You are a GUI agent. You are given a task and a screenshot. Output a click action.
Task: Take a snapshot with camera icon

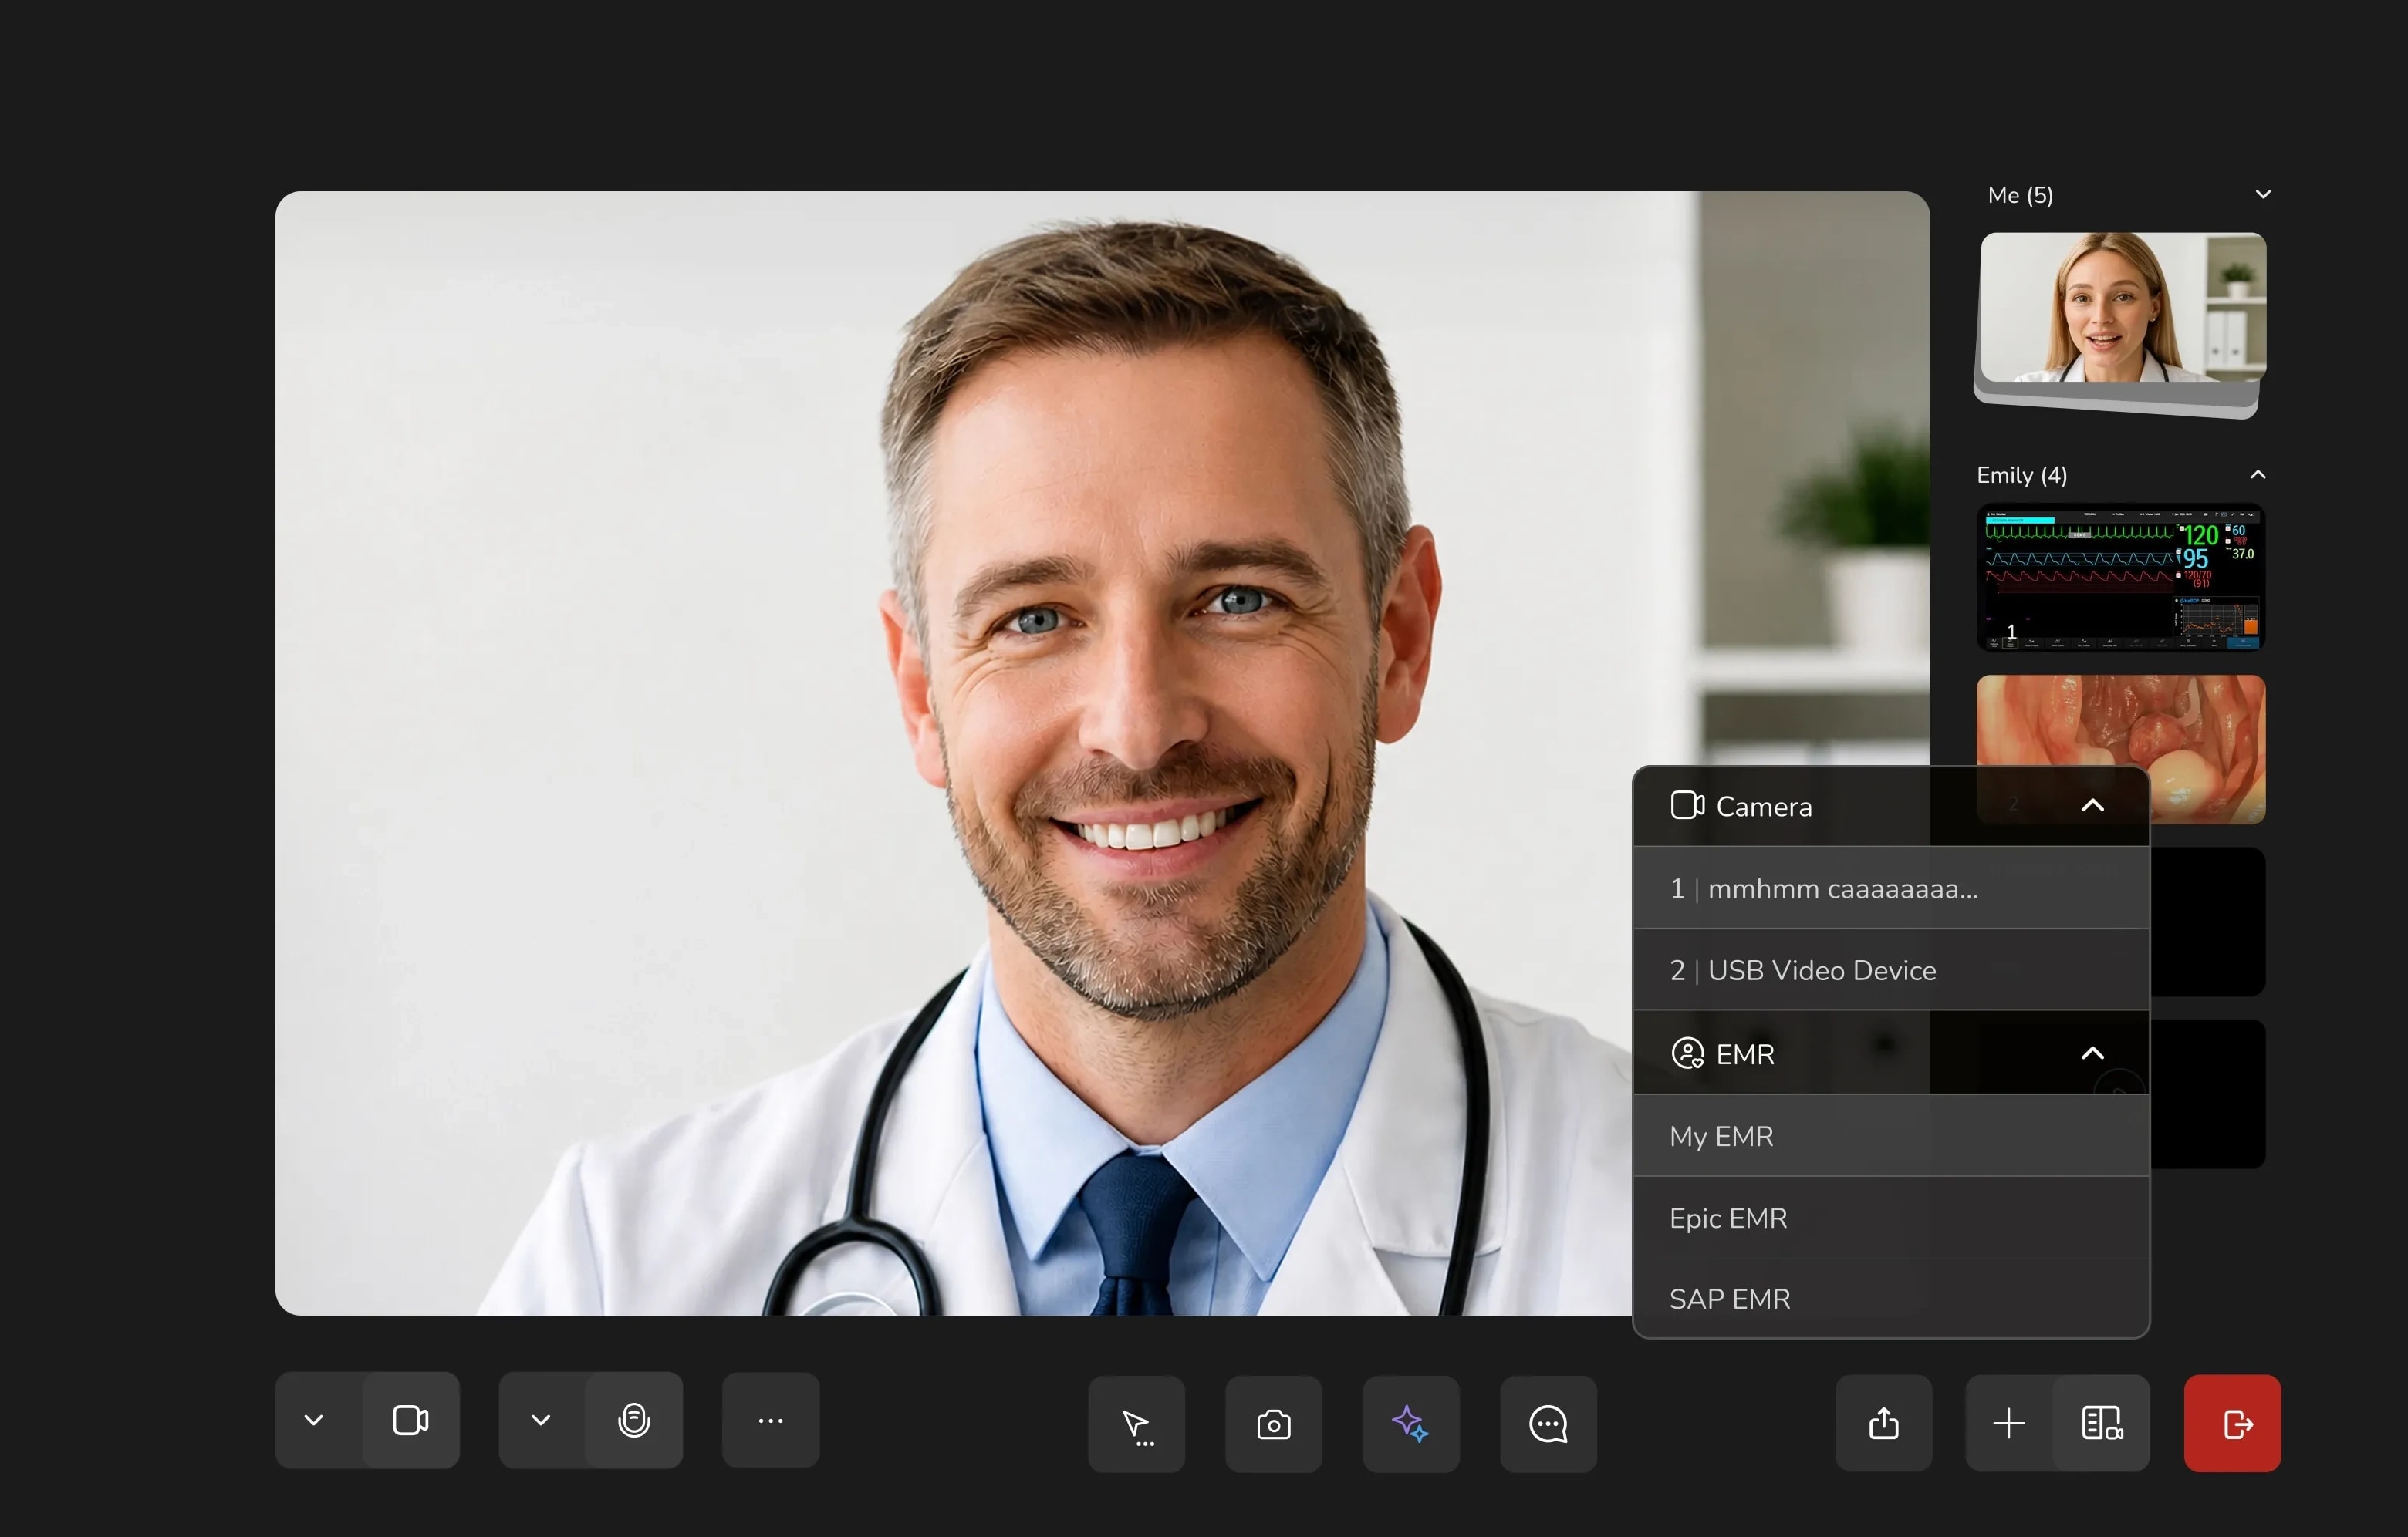click(1274, 1424)
